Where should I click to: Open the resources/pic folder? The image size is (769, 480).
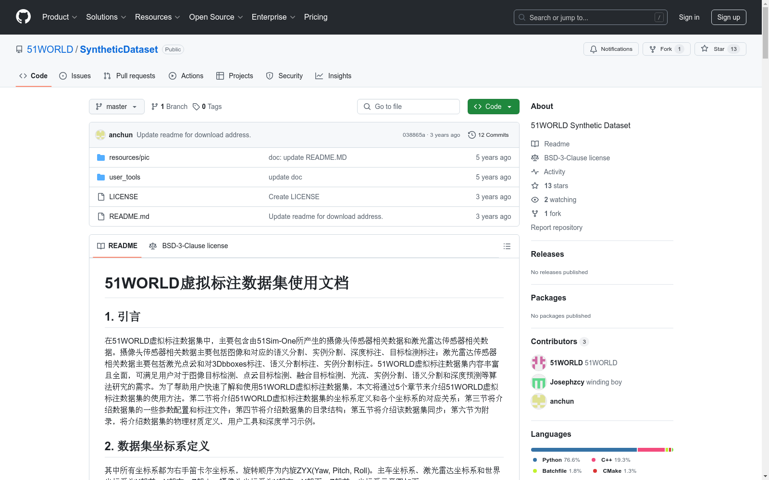click(x=129, y=157)
